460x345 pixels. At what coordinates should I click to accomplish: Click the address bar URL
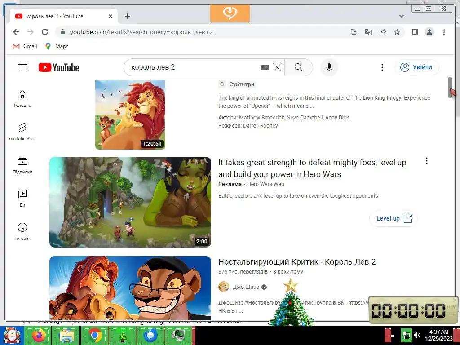[142, 32]
